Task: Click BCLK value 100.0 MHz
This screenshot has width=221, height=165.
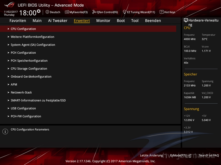Action: pyautogui.click(x=190, y=51)
